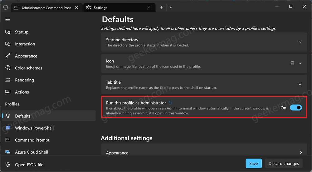Click the Windows PowerShell profile icon

[8, 128]
